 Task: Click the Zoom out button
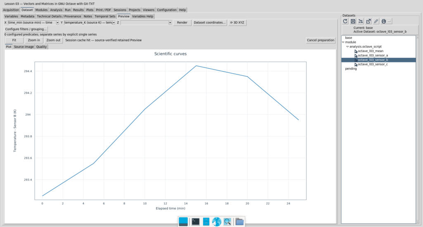pyautogui.click(x=53, y=40)
